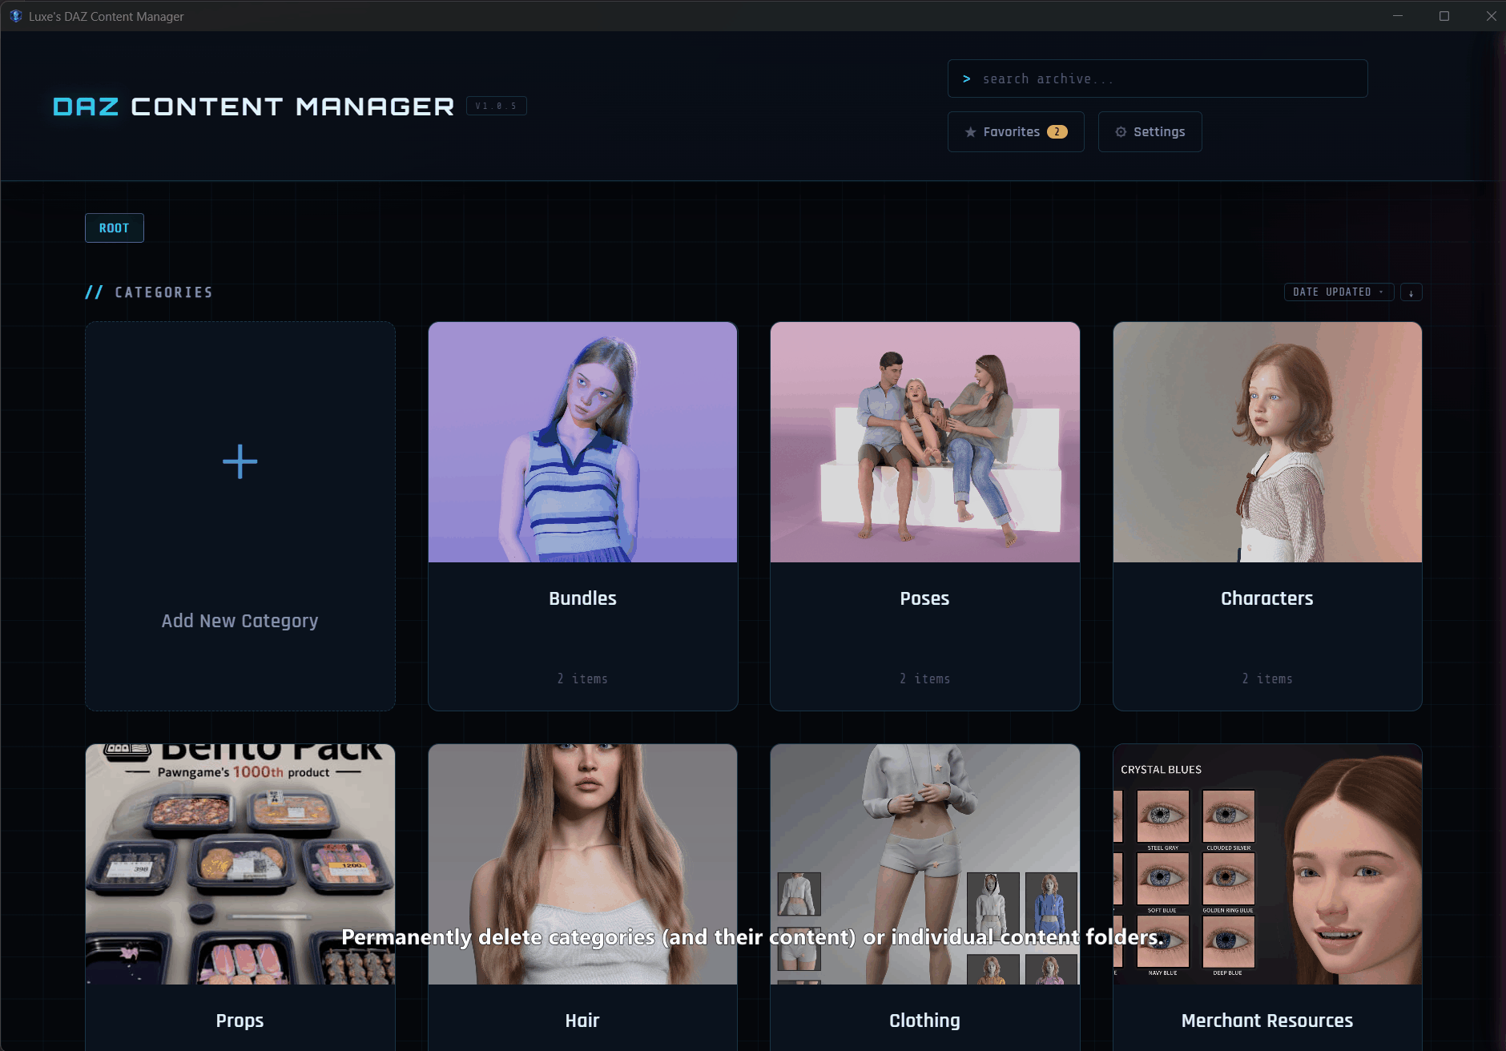Viewport: 1506px width, 1051px height.
Task: Click the Poses title text
Action: click(924, 598)
